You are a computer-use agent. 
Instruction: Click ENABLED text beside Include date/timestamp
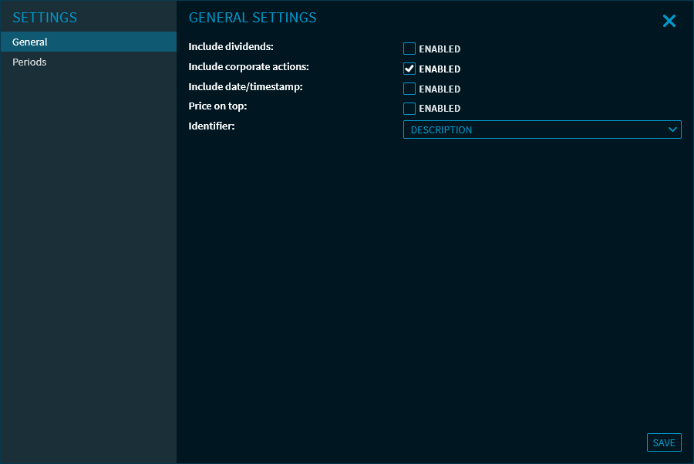pos(440,89)
